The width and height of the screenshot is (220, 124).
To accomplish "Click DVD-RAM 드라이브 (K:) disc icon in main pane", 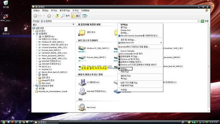I will point(82,91).
